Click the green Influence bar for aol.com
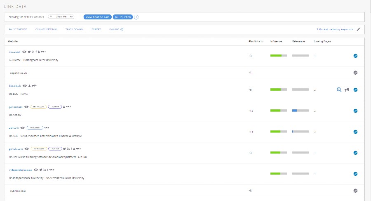Image resolution: width=371 pixels, height=201 pixels. pyautogui.click(x=275, y=132)
